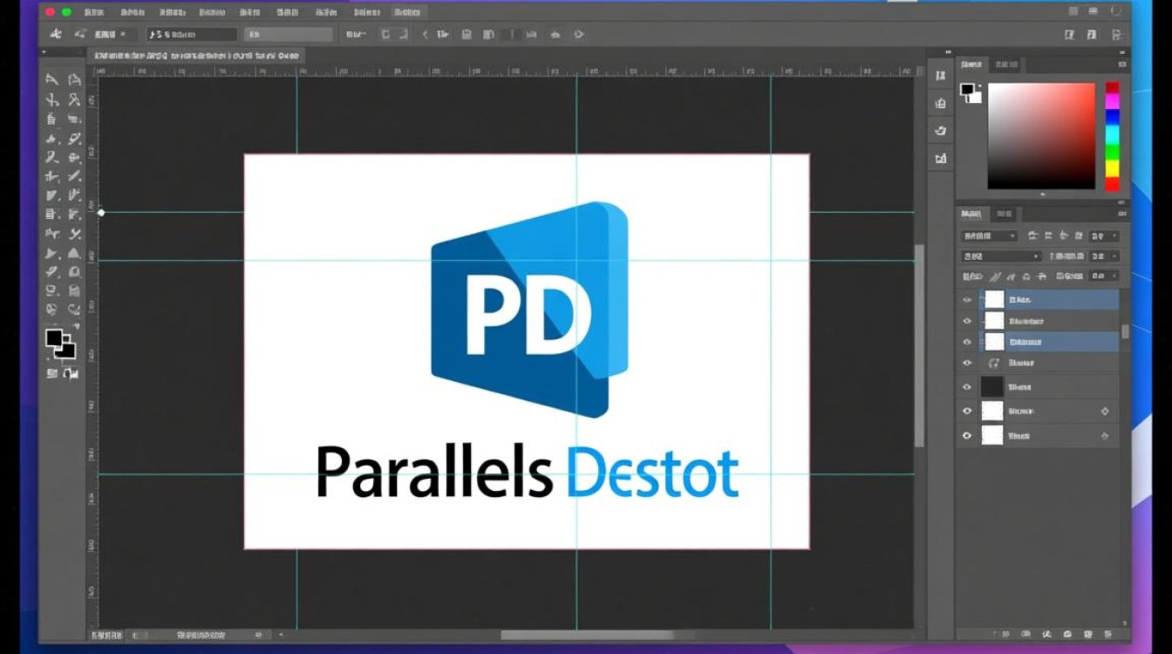Open the opacity dropdown in the Layers panel
Screen dimensions: 1172x654
tap(1102, 256)
